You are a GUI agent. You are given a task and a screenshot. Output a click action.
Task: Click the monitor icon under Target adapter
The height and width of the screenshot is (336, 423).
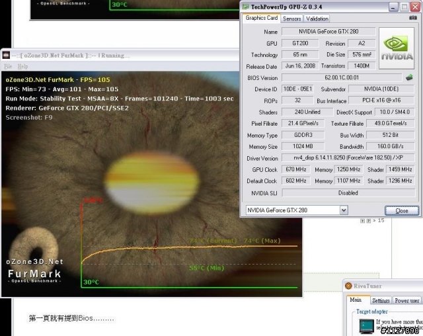coord(366,325)
